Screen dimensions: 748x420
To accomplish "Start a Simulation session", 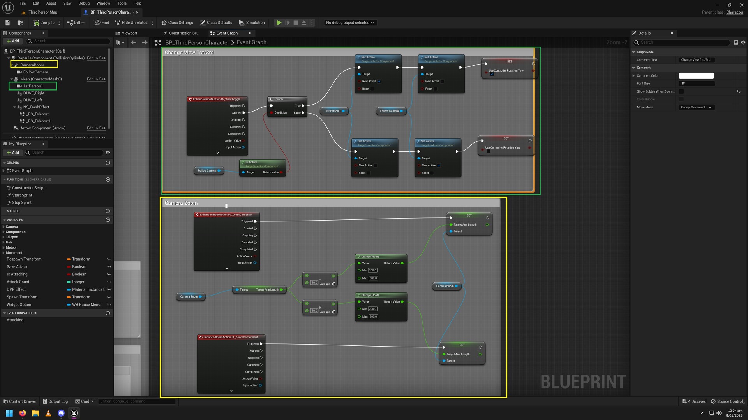I will pos(252,22).
